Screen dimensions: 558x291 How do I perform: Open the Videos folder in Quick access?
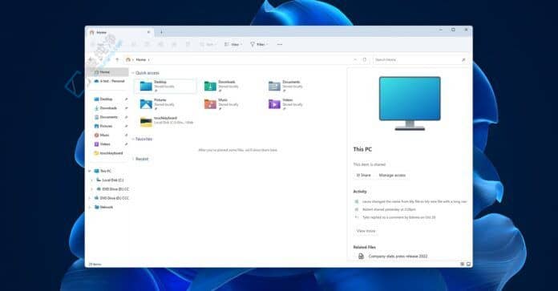tap(285, 104)
